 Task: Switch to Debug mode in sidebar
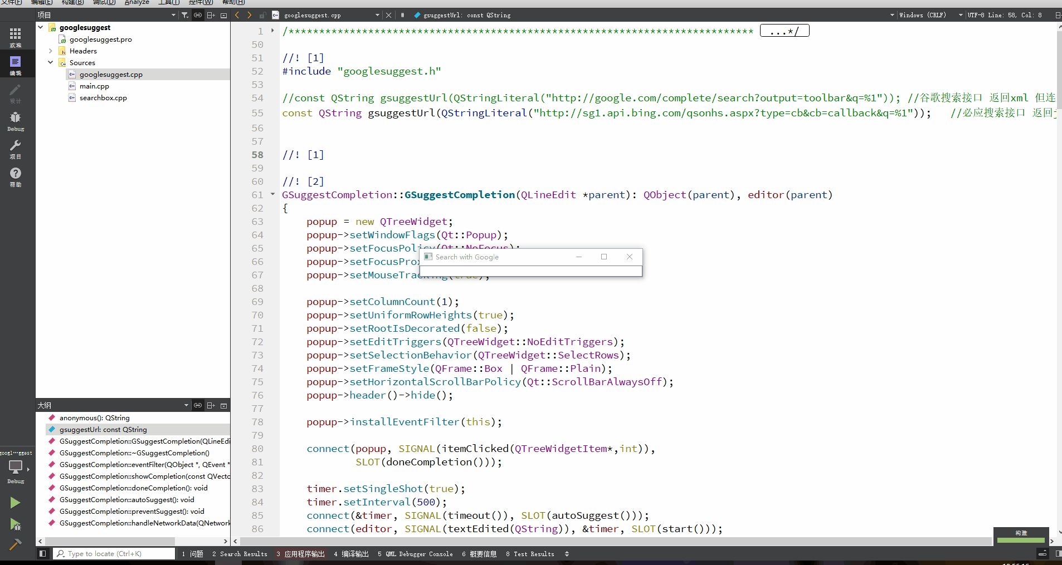[x=16, y=121]
